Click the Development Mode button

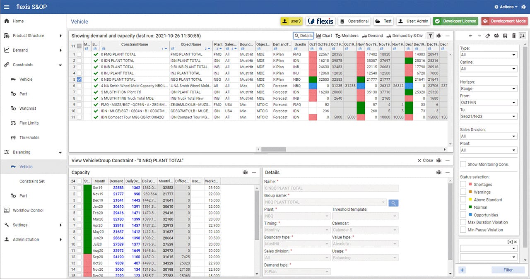click(x=504, y=21)
